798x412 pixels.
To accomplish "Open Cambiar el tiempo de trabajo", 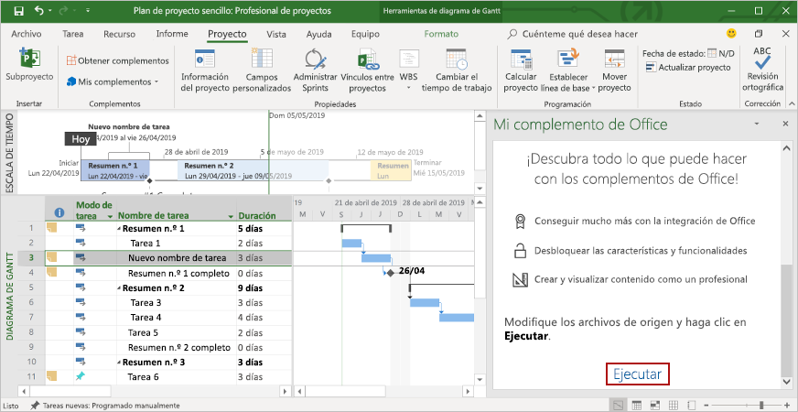I will click(x=457, y=70).
